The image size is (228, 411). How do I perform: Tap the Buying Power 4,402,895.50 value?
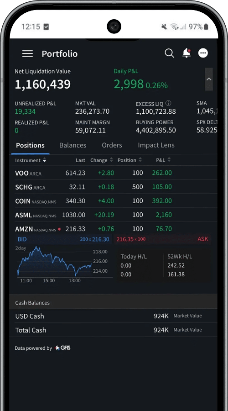(x=156, y=130)
